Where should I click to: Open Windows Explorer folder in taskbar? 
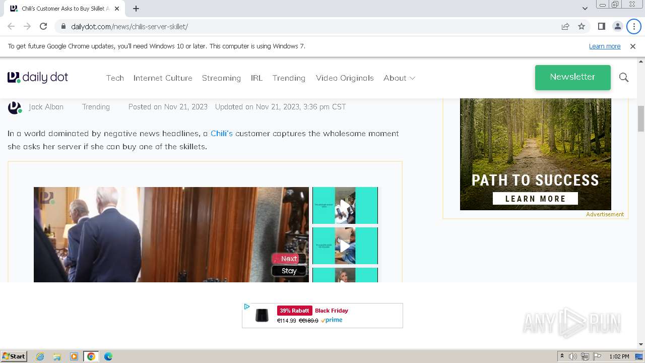(x=57, y=356)
